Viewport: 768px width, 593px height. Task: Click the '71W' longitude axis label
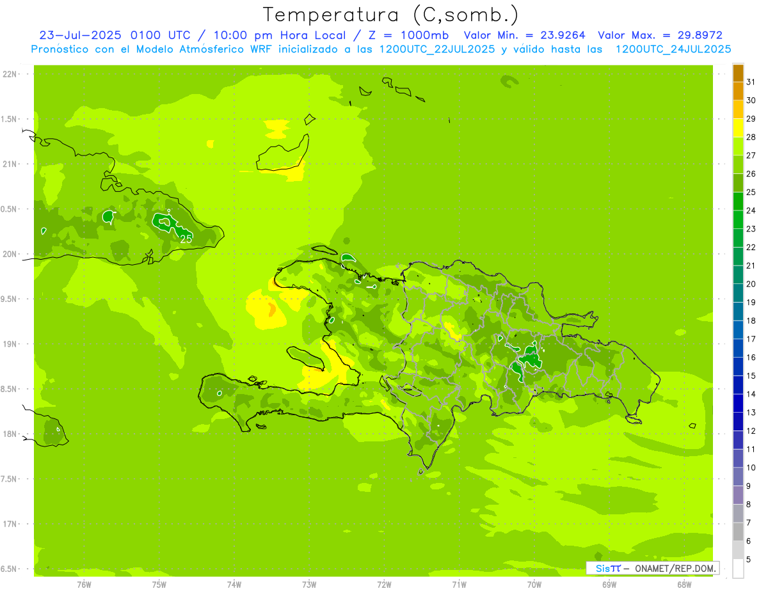(x=459, y=585)
